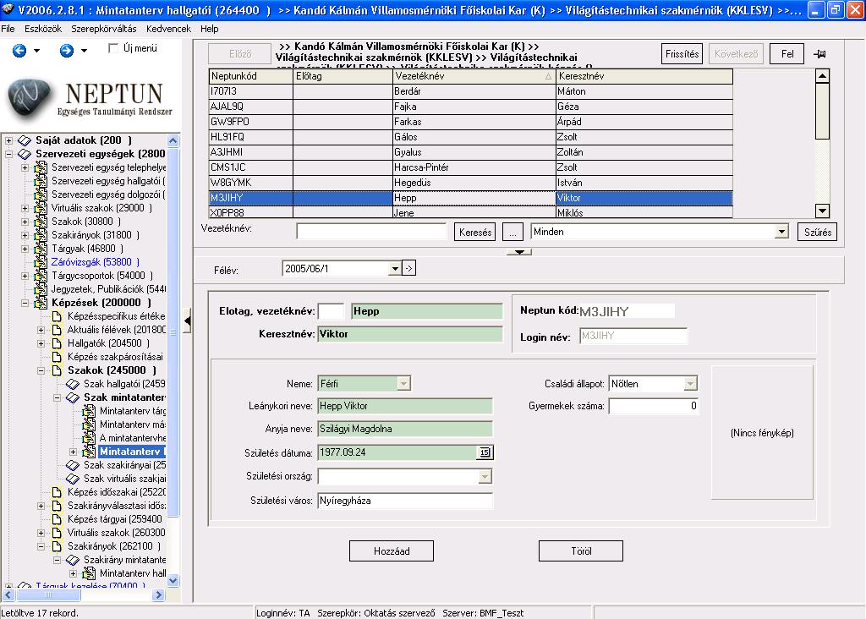
Task: Click the Jegyzetek, Publikációk tree icon
Action: [41, 289]
